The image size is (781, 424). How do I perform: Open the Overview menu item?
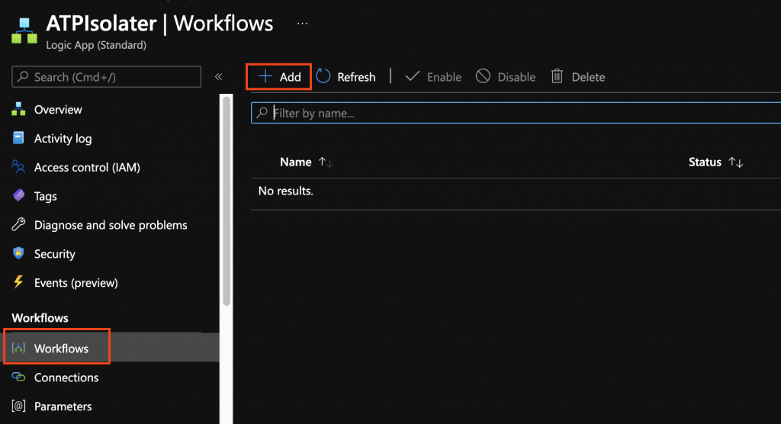pos(58,110)
